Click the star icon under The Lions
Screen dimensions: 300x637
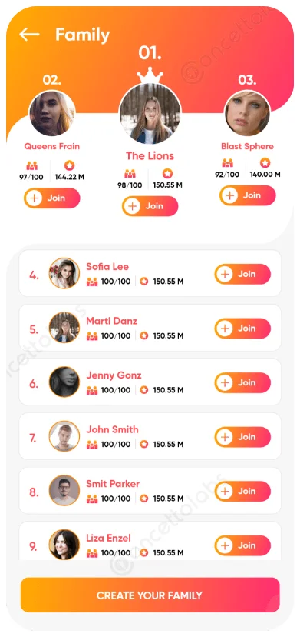[x=167, y=174]
